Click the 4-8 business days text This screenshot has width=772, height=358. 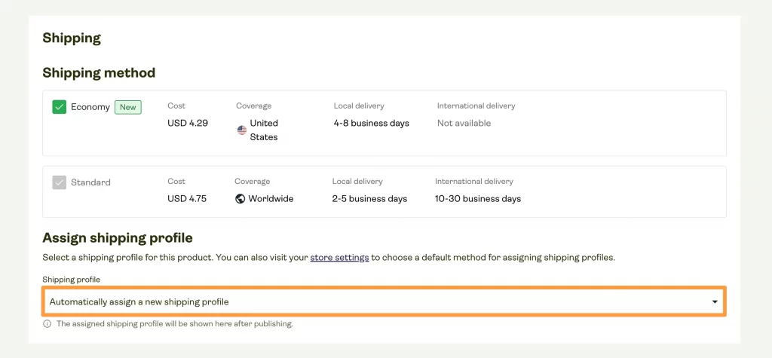coord(371,123)
